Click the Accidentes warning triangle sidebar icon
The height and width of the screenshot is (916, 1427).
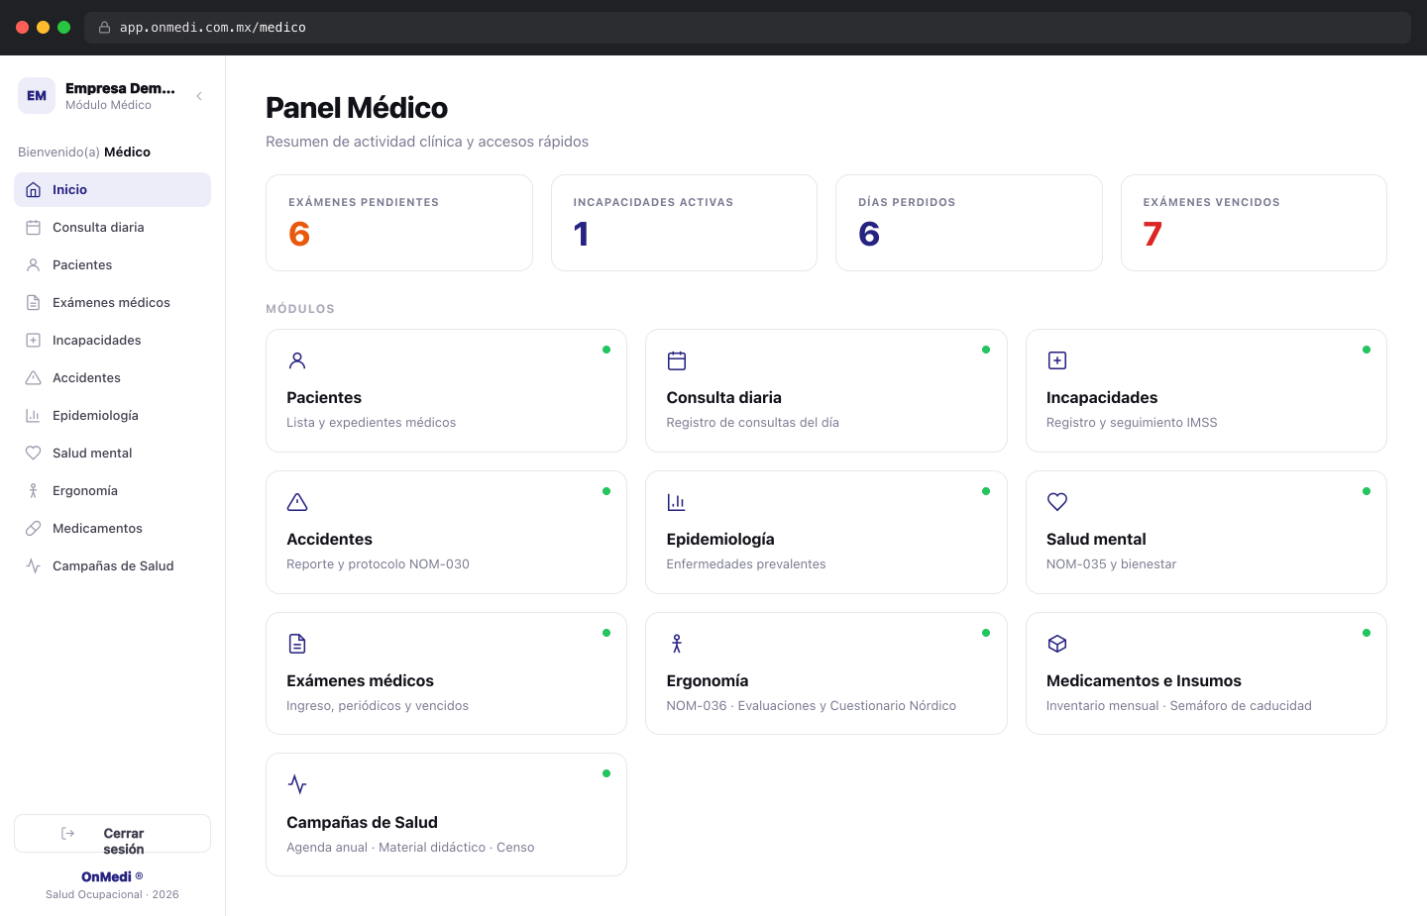pos(33,378)
